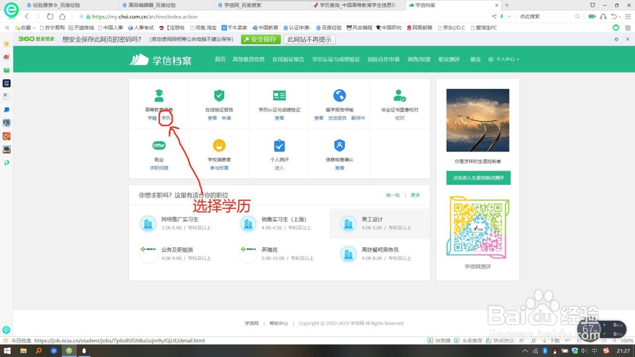Click the 求职招聘 link
The width and height of the screenshot is (635, 357).
coord(159,168)
